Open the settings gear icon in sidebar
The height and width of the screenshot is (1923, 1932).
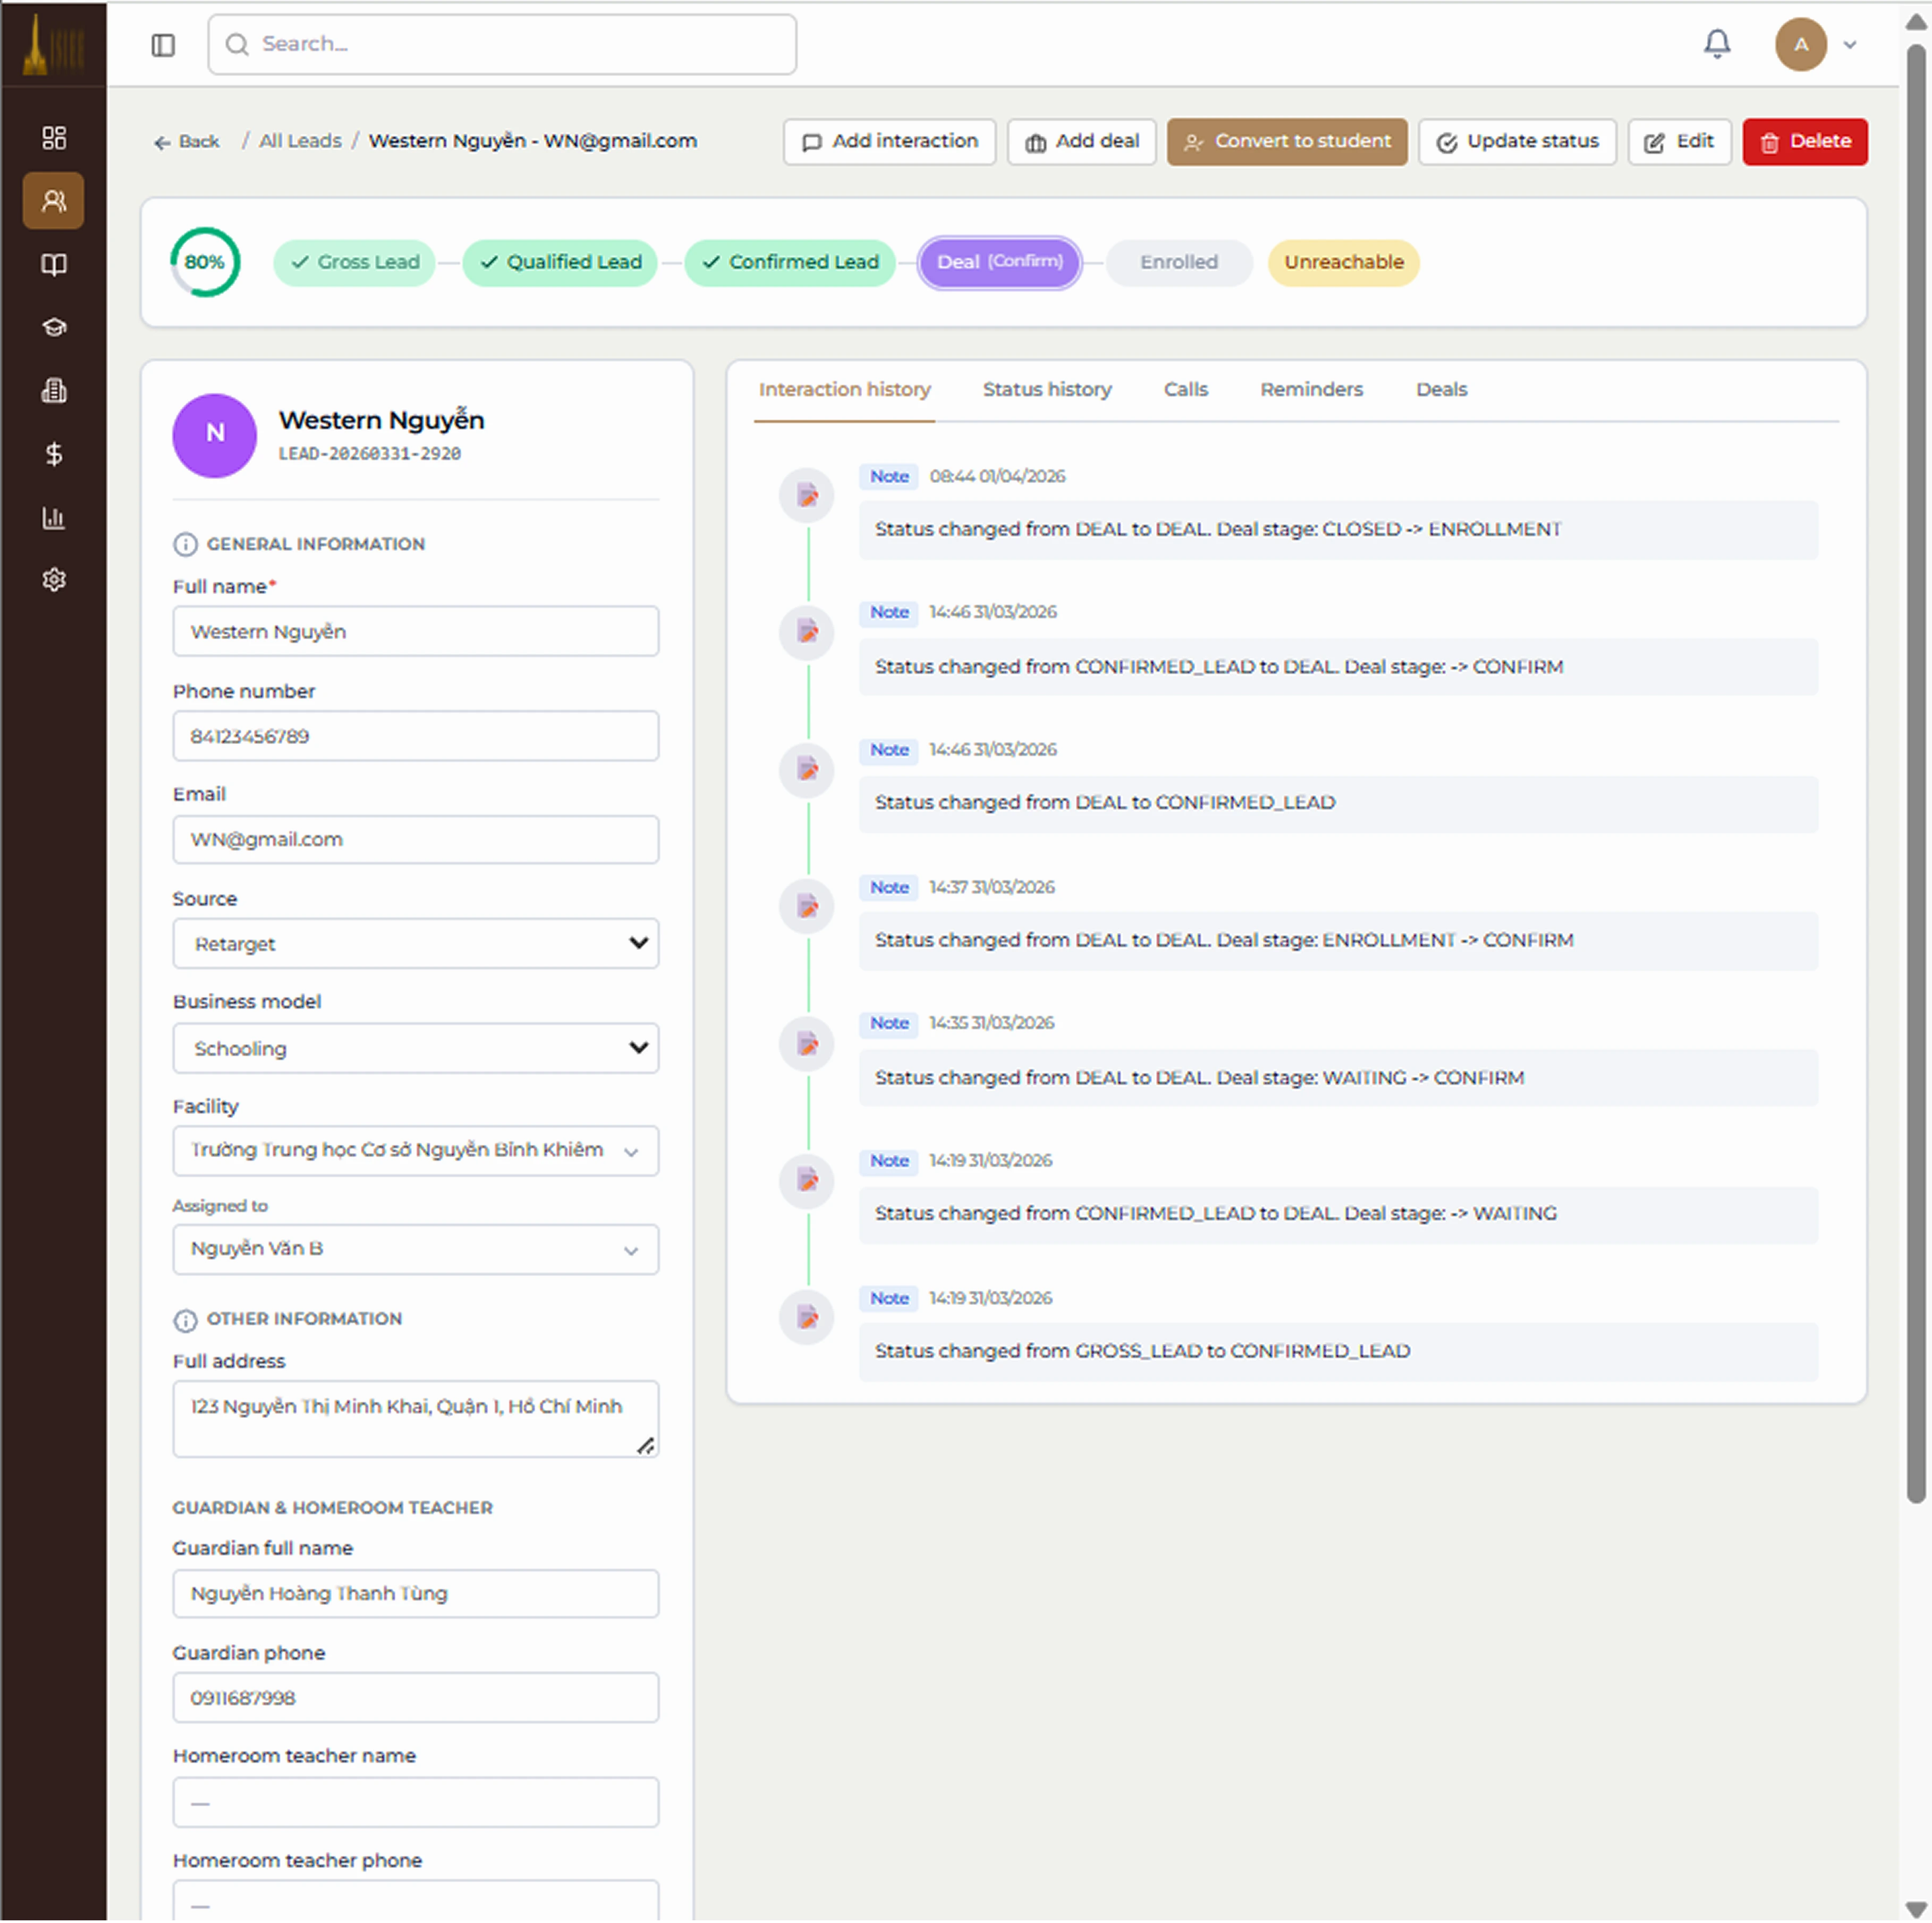pos(54,580)
